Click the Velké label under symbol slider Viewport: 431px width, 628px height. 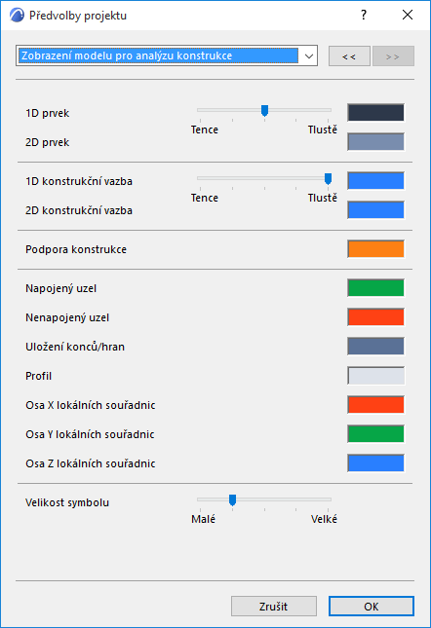[324, 519]
